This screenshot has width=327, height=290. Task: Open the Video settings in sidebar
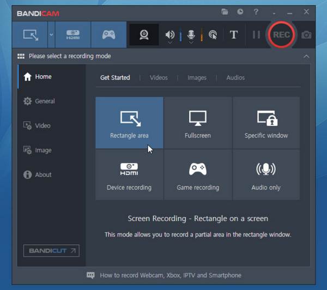[x=43, y=125]
